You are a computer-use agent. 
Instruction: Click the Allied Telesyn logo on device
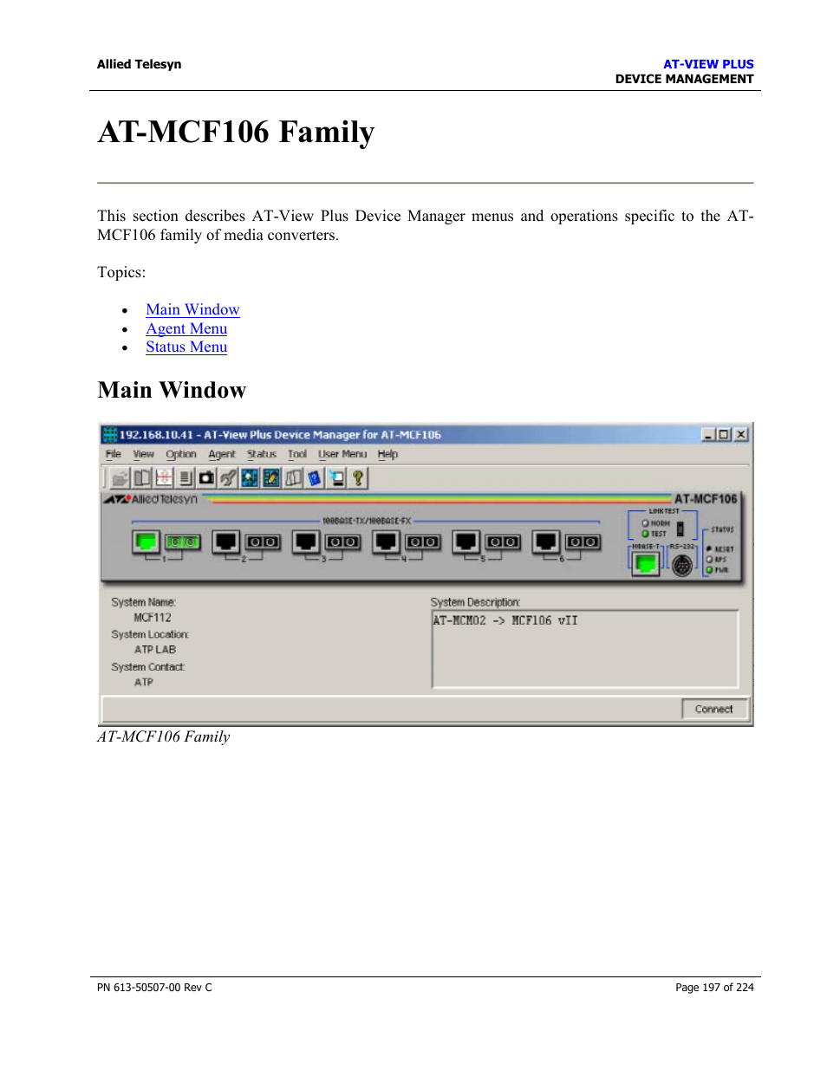[151, 499]
